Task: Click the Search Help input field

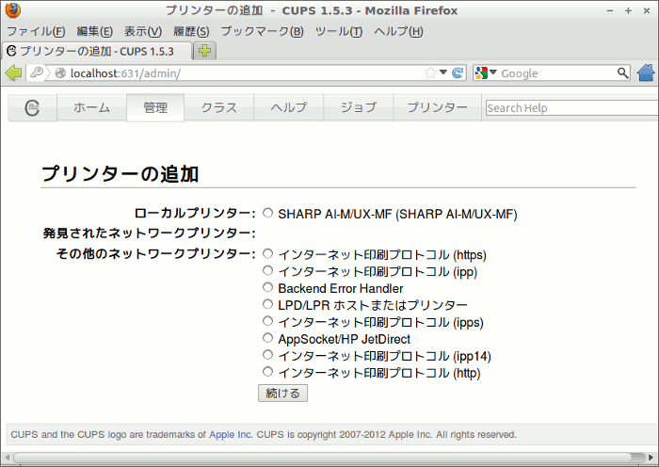Action: tap(571, 108)
